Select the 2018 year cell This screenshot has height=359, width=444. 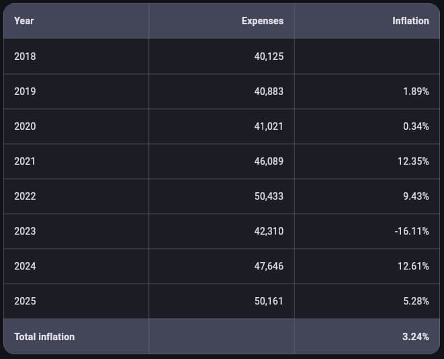[x=25, y=56]
